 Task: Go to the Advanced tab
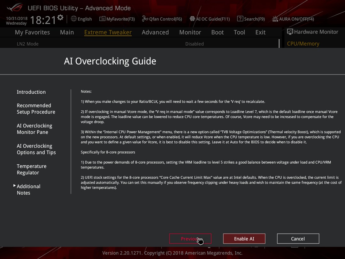155,32
